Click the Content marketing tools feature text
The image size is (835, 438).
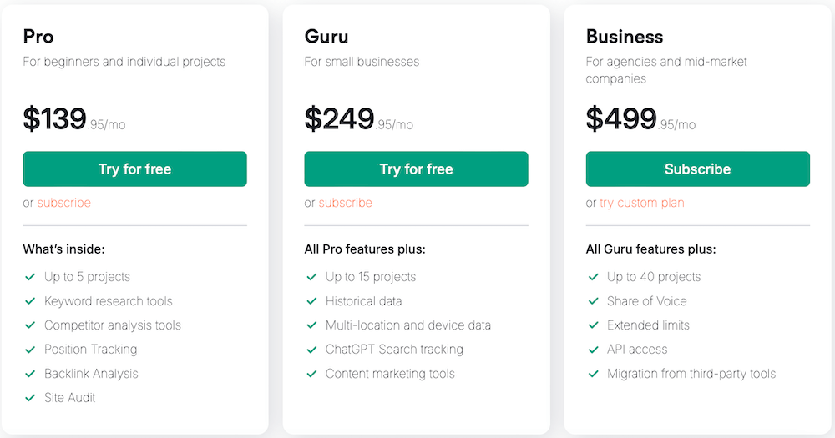390,373
